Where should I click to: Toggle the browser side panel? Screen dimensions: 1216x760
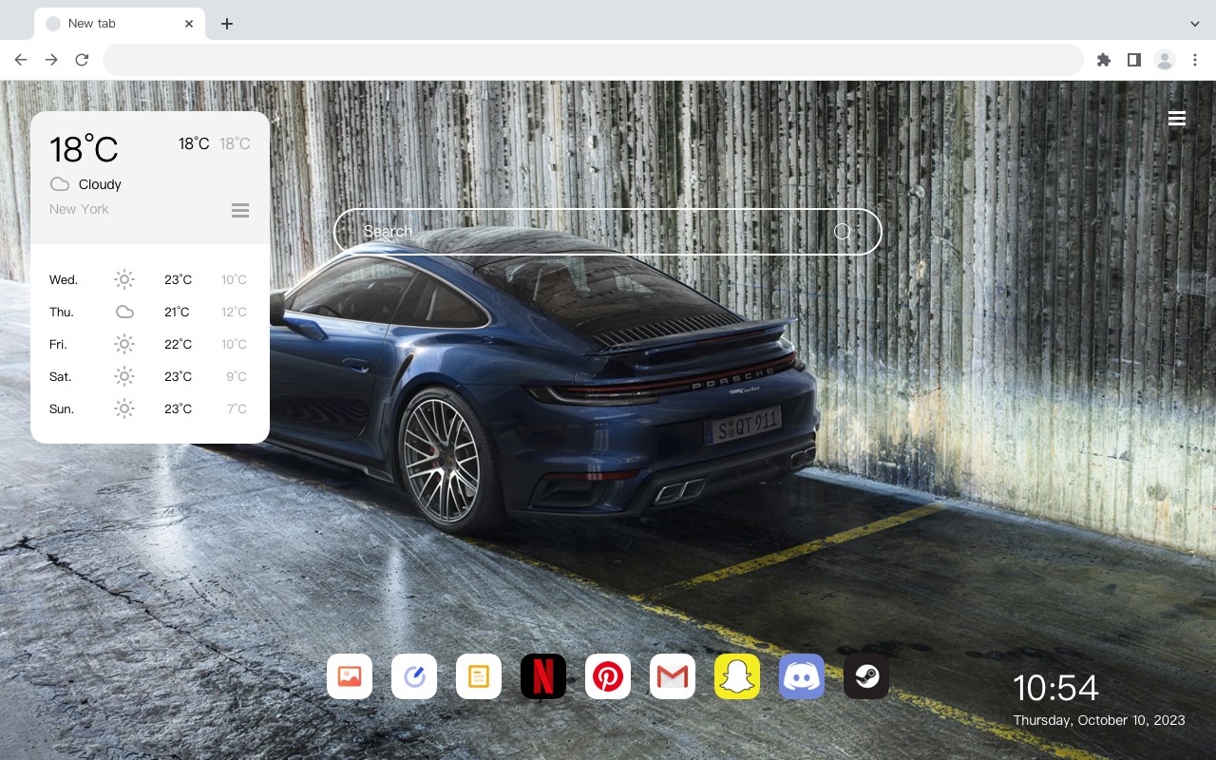[x=1133, y=60]
